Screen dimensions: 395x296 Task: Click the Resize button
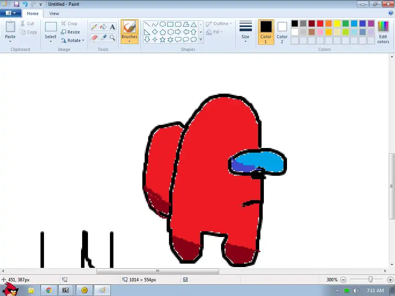click(x=70, y=32)
